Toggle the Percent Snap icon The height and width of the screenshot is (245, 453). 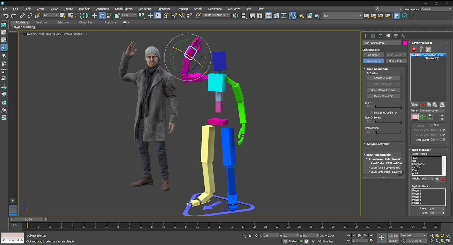[x=182, y=16]
